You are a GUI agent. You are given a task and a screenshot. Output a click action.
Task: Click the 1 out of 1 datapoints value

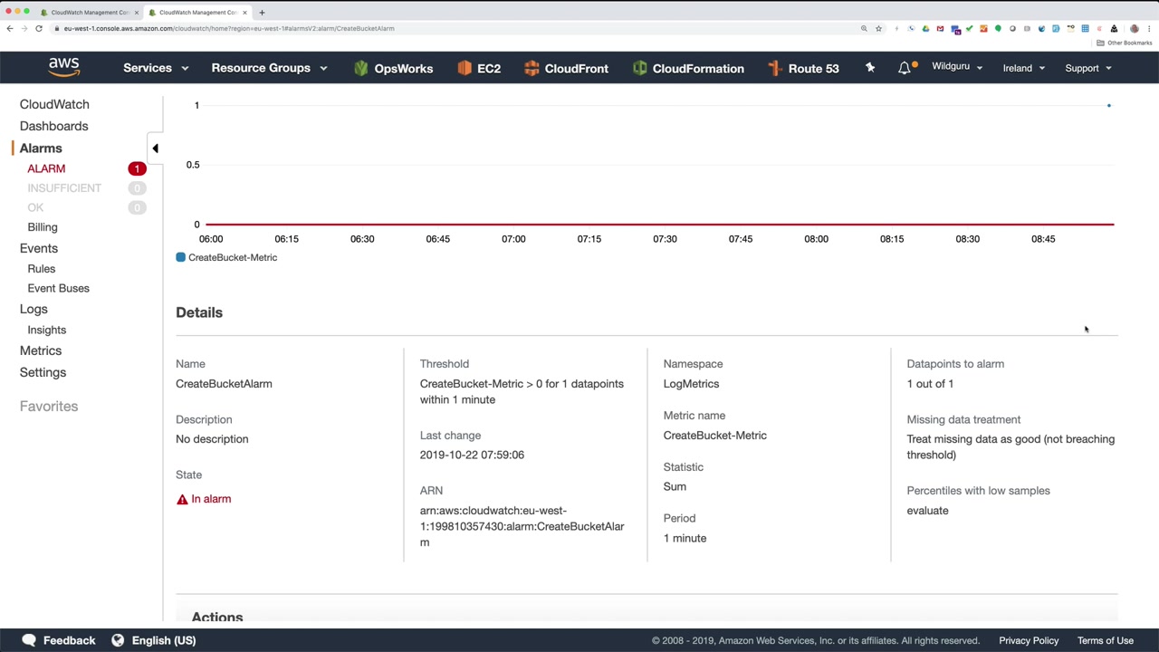[930, 384]
